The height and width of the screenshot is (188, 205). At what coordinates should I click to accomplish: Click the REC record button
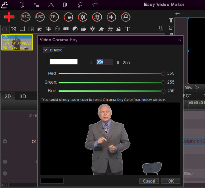[x=26, y=17]
